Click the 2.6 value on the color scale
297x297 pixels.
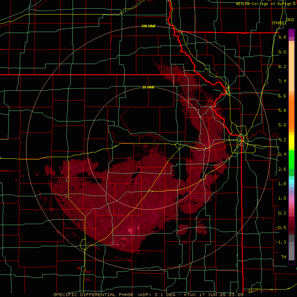282,169
